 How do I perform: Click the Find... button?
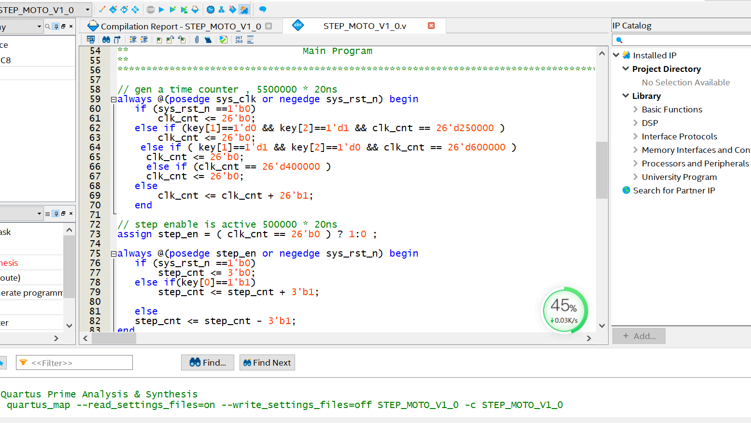tap(208, 363)
